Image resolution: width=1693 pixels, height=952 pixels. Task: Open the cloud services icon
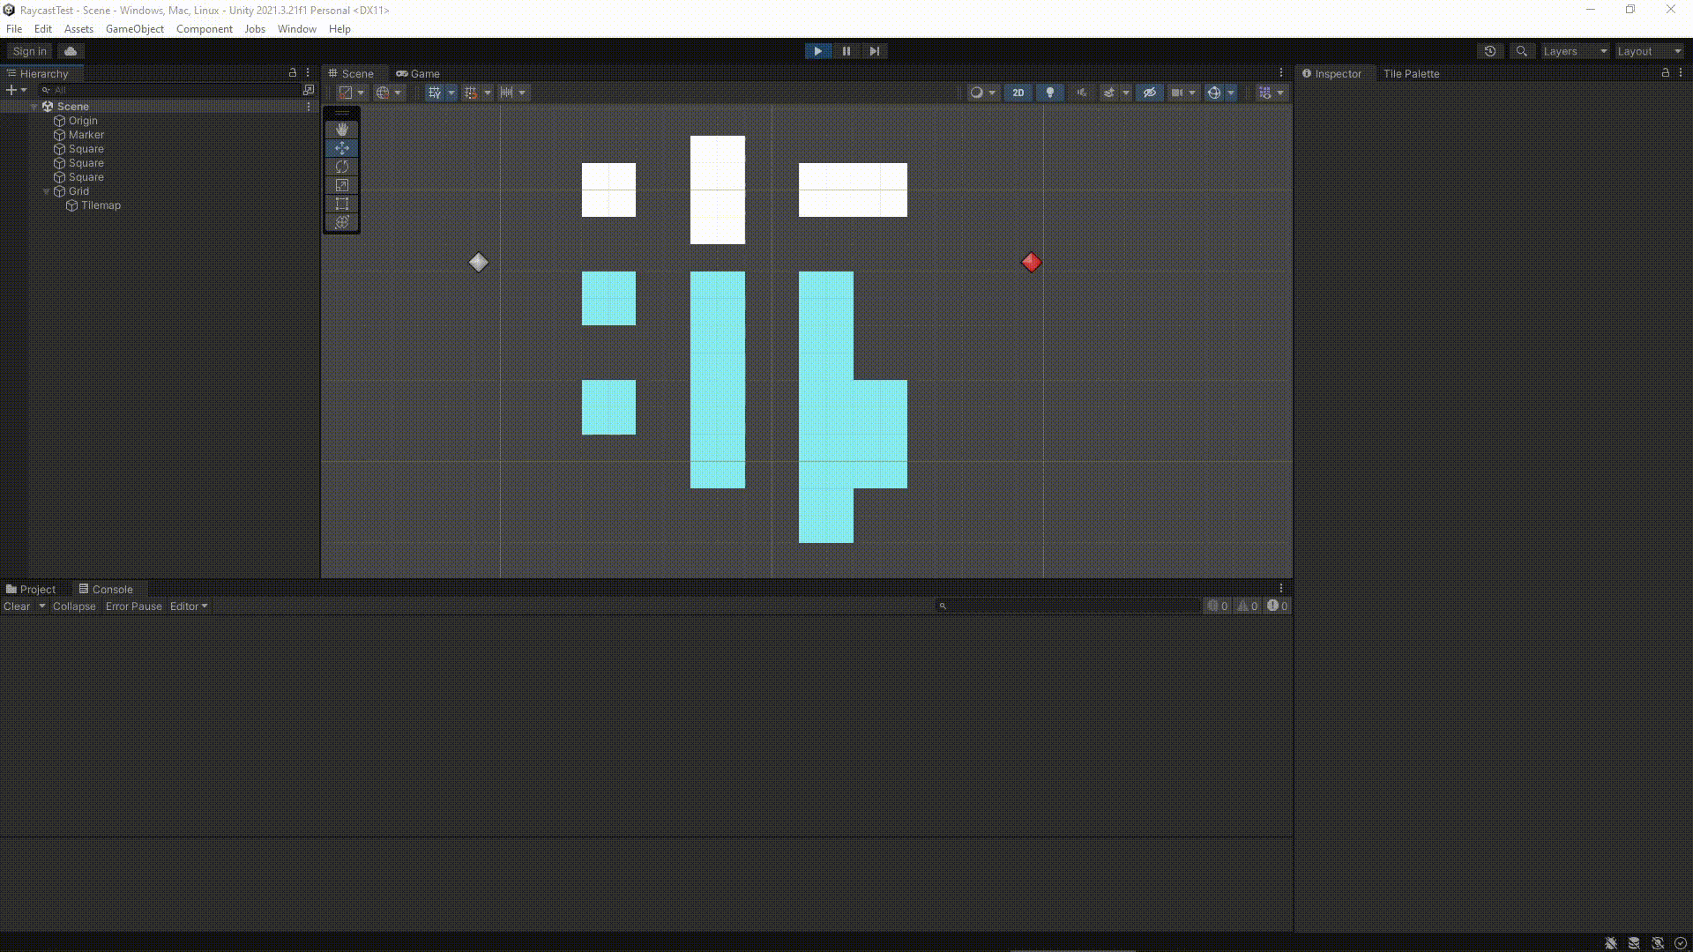[x=71, y=51]
